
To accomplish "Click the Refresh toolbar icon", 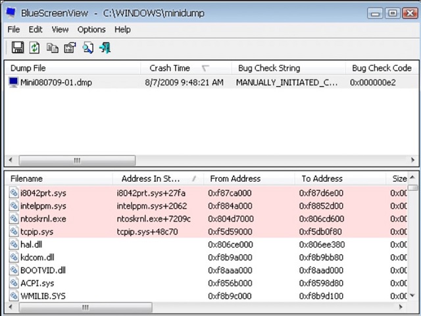I will [x=35, y=47].
